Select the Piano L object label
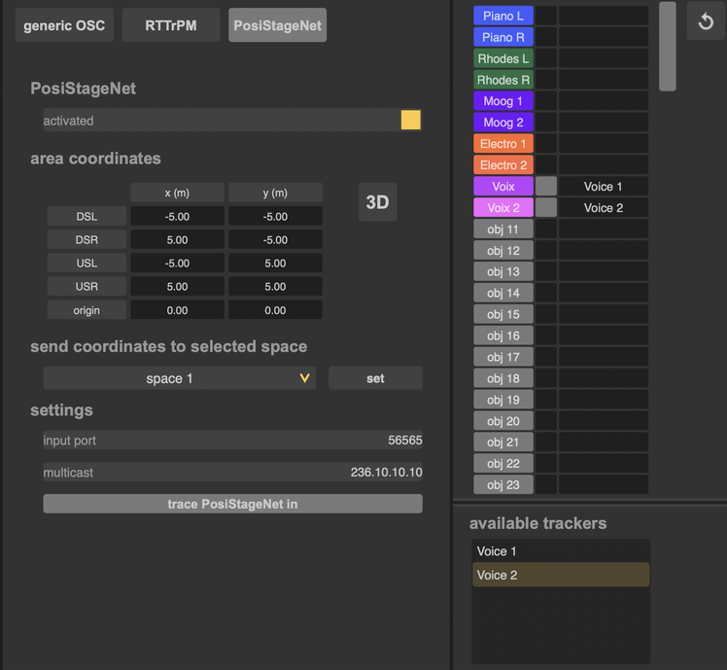The image size is (727, 670). pyautogui.click(x=503, y=16)
